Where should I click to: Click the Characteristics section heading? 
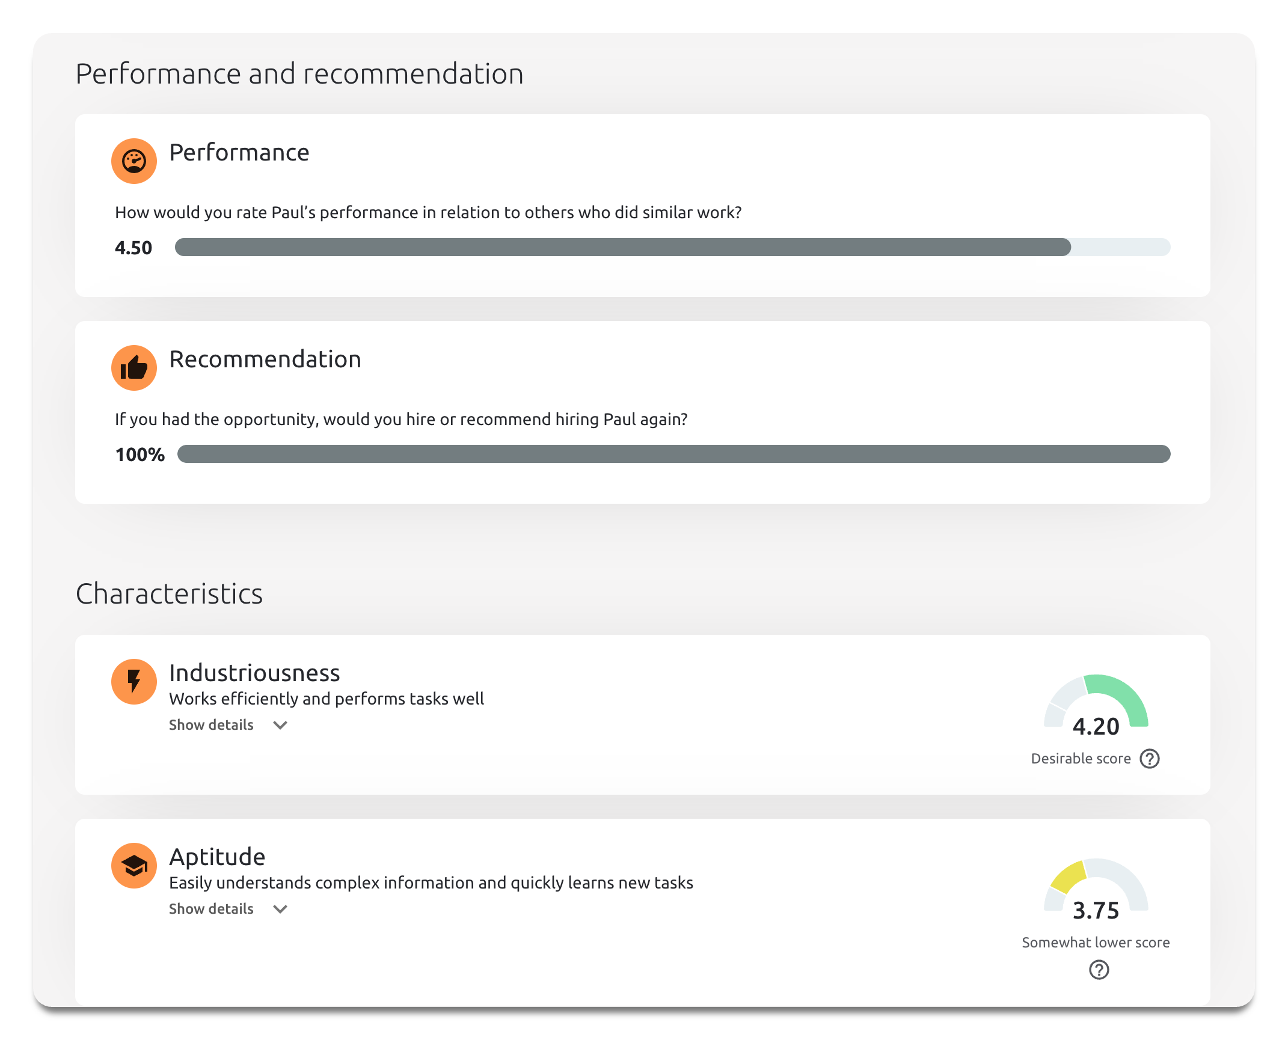(169, 594)
